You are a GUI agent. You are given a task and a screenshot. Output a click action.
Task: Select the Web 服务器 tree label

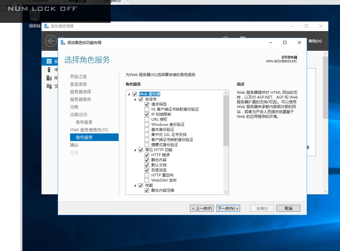pos(150,94)
